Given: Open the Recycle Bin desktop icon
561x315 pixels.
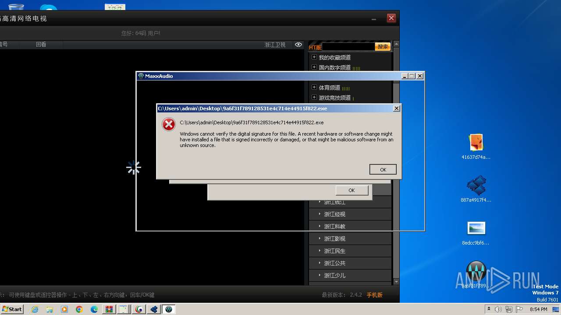Looking at the screenshot, I should pyautogui.click(x=16, y=6).
